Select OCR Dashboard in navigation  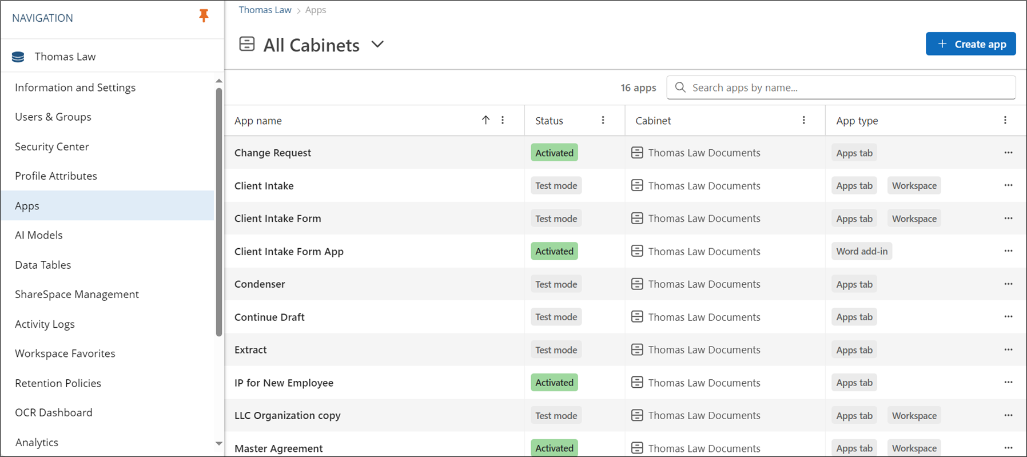tap(53, 412)
